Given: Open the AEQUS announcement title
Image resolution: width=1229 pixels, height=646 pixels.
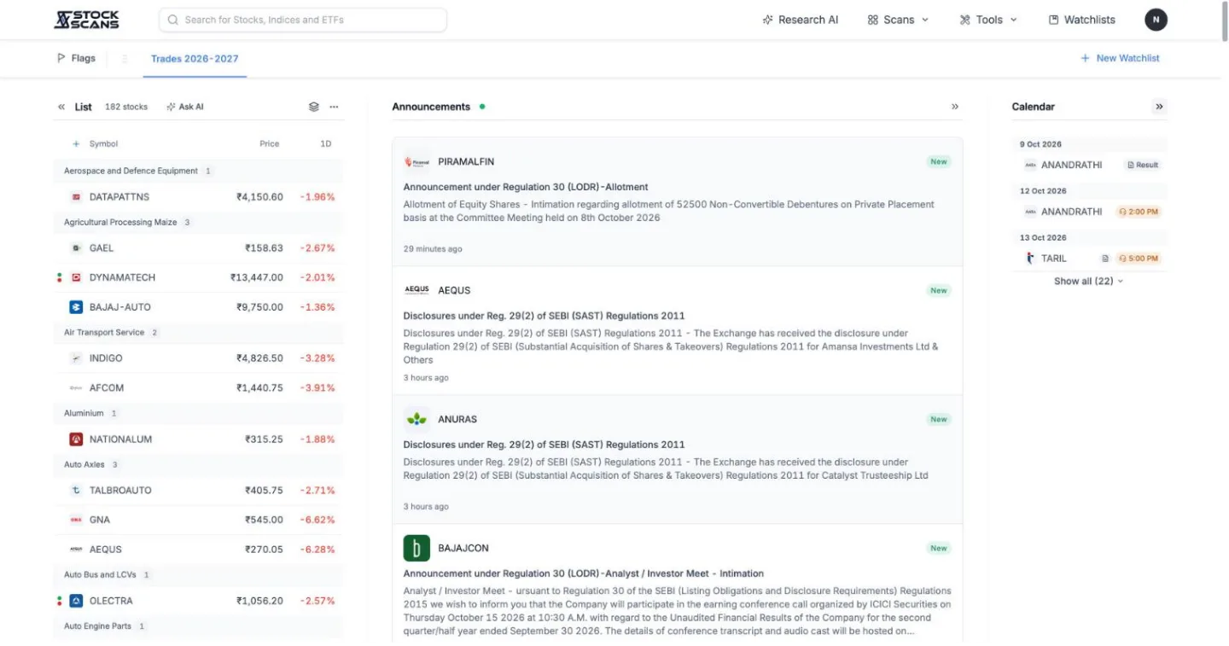Looking at the screenshot, I should point(544,316).
